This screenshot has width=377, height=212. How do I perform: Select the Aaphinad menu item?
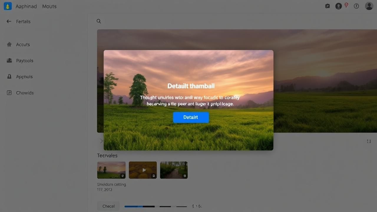click(26, 6)
